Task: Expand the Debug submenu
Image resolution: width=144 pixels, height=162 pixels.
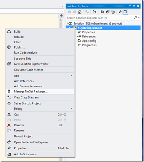Action: pyautogui.click(x=40, y=108)
